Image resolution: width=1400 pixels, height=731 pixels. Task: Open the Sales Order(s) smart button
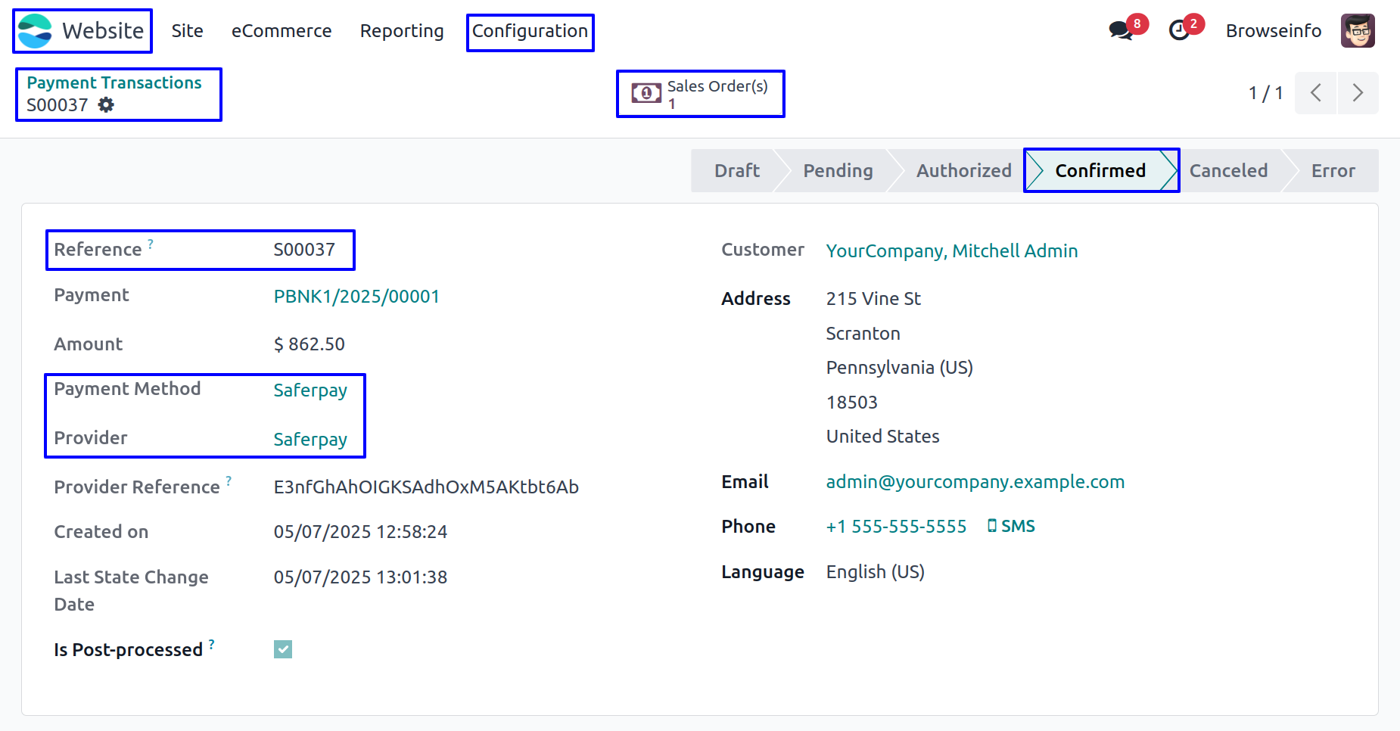pos(700,94)
